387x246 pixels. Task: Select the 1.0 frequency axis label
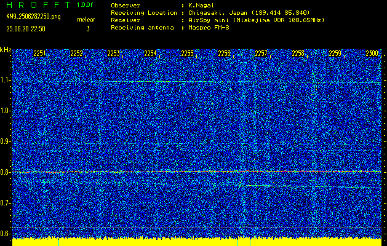pyautogui.click(x=5, y=111)
